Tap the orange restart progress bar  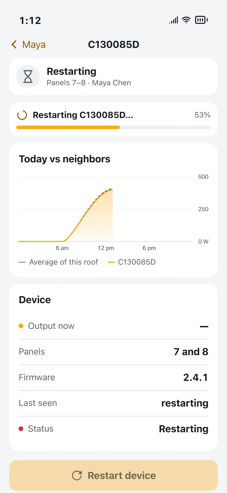tap(68, 127)
